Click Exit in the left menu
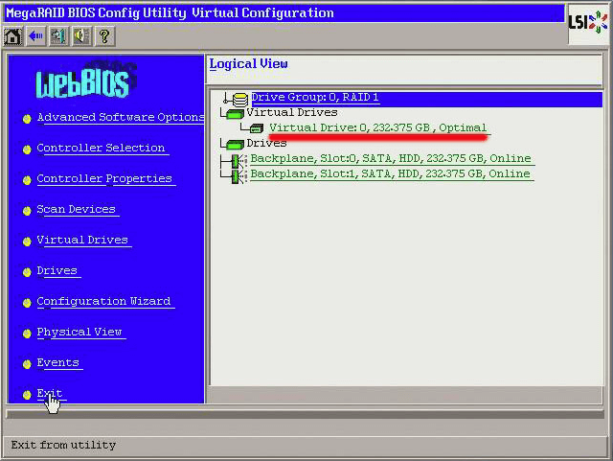The image size is (613, 461). point(49,394)
